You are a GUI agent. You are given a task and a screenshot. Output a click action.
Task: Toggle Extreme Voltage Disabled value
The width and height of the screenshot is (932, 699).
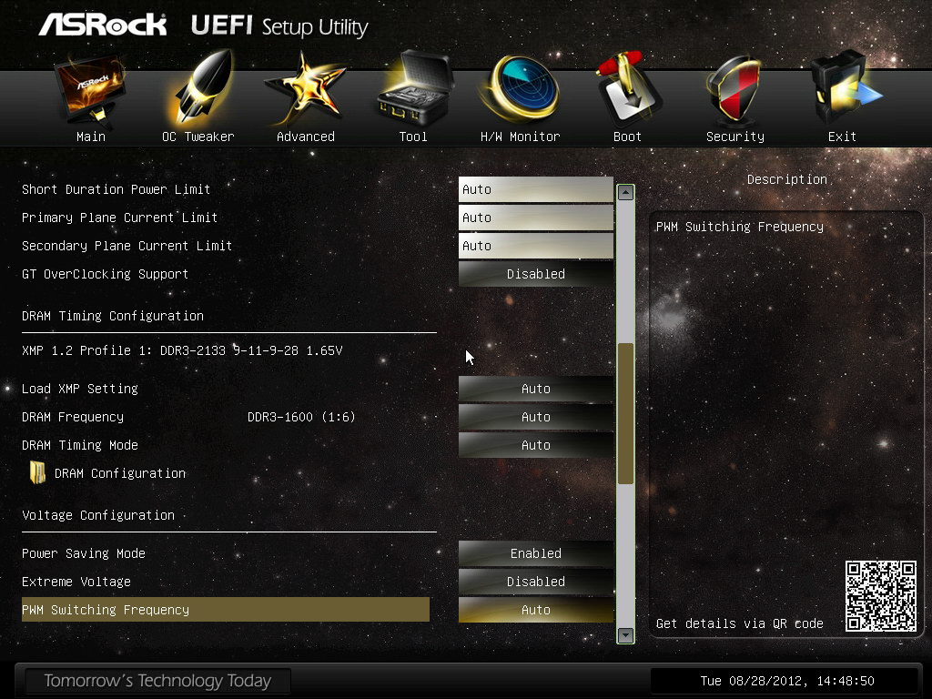(x=535, y=582)
